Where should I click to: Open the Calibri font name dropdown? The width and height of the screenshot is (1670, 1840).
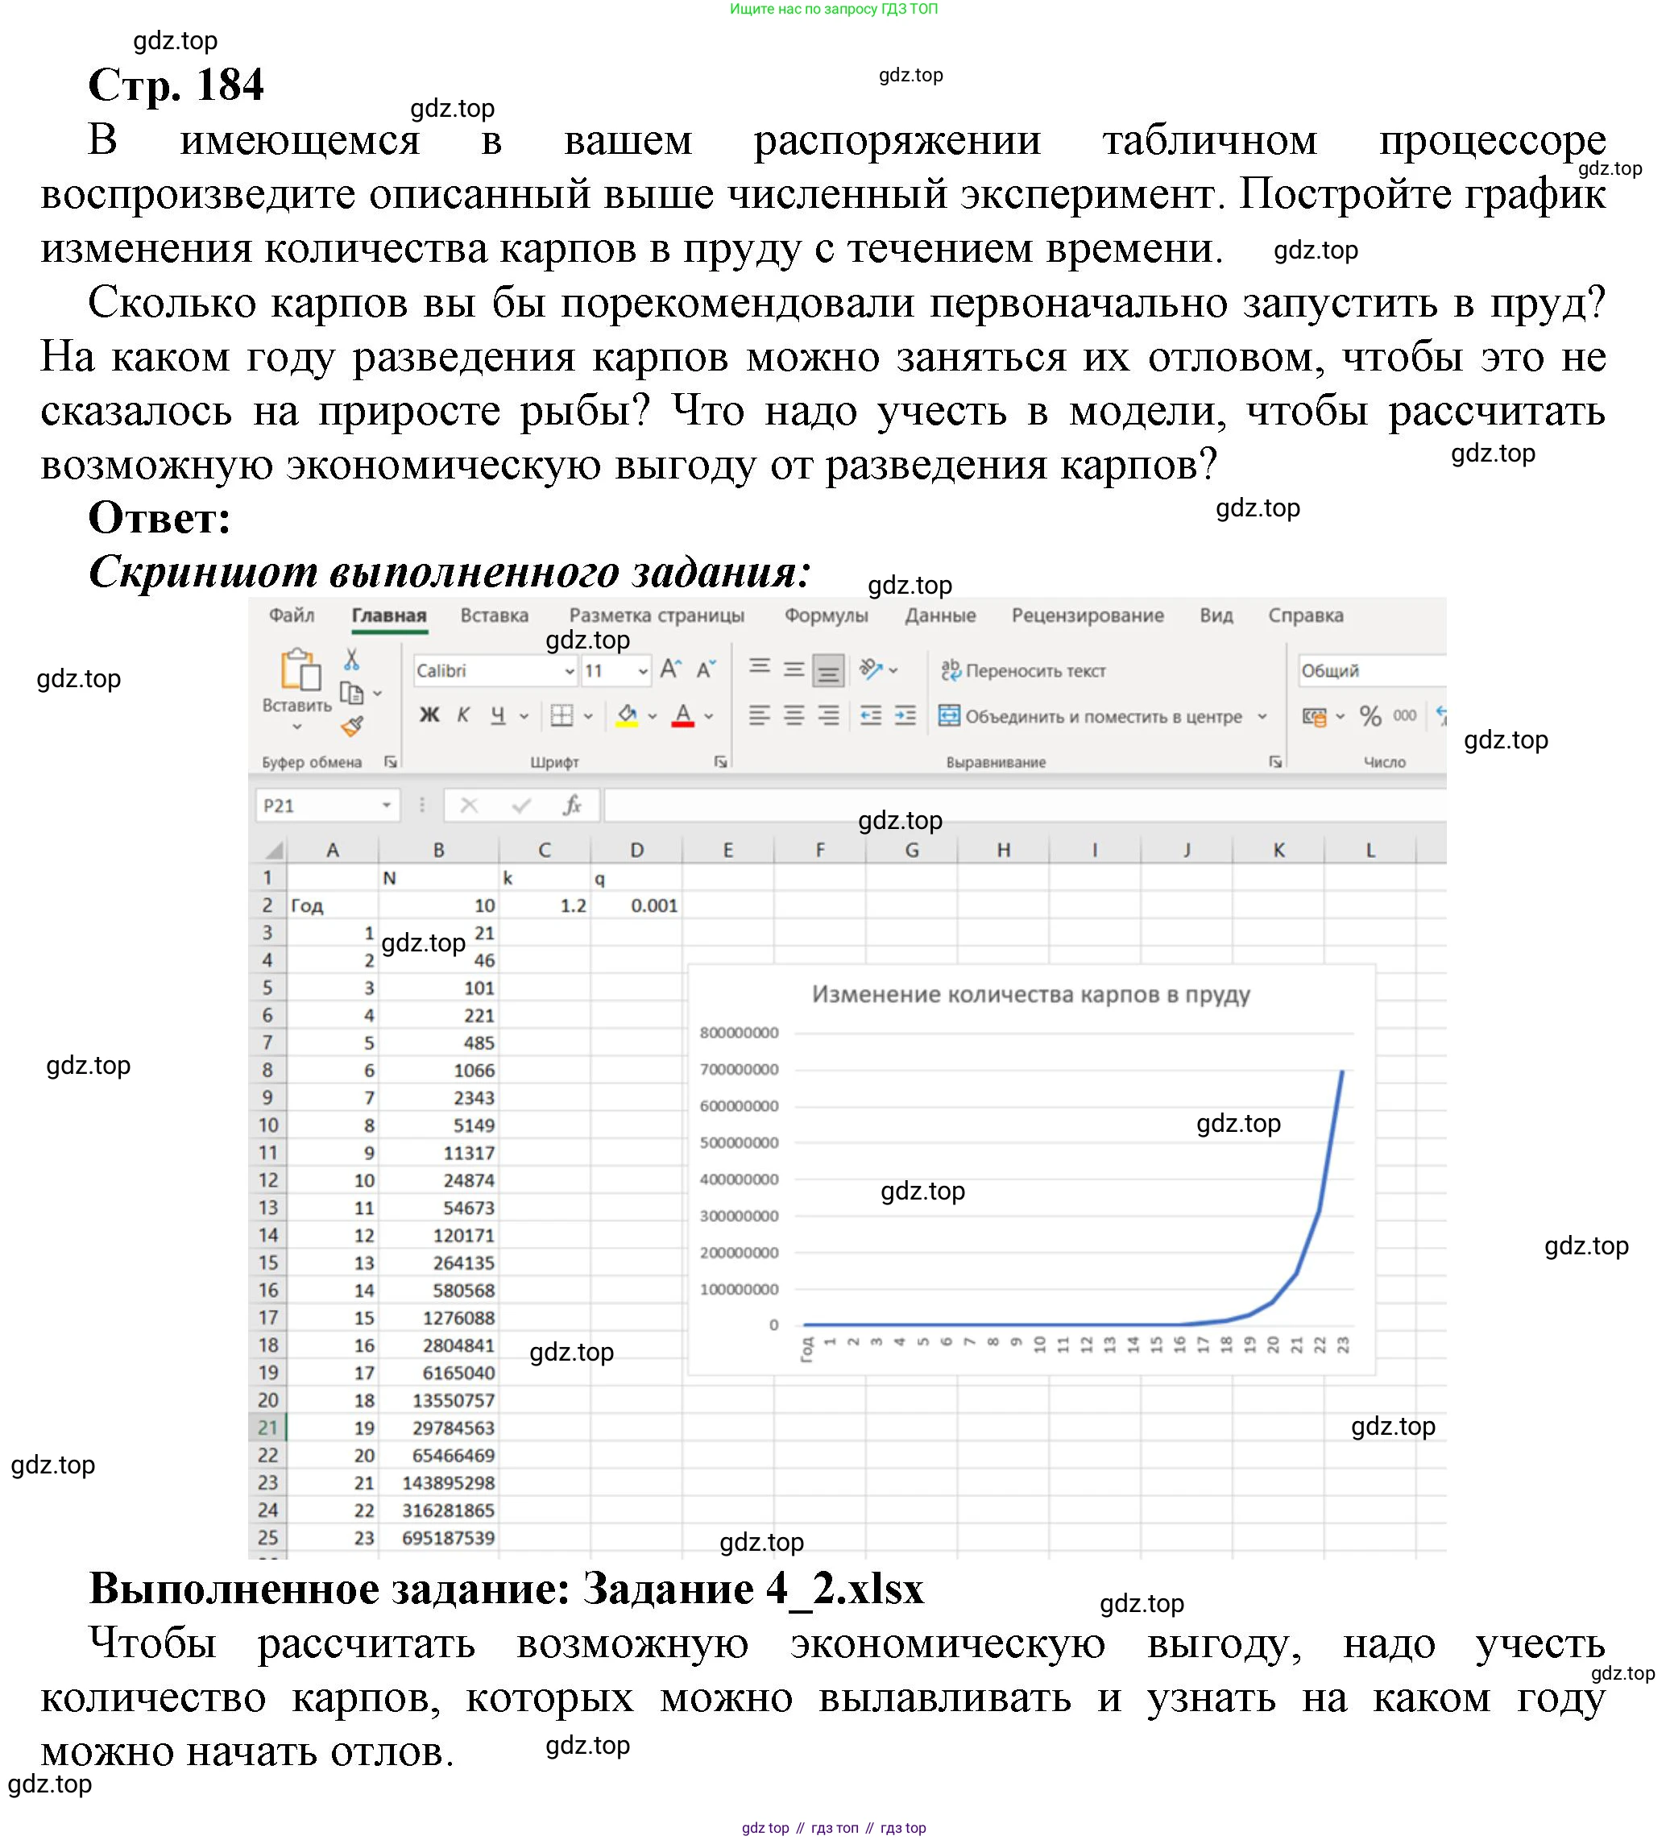tap(569, 671)
